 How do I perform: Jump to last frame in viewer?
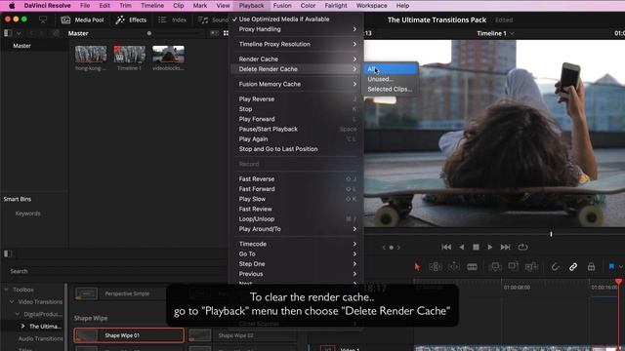pyautogui.click(x=506, y=247)
